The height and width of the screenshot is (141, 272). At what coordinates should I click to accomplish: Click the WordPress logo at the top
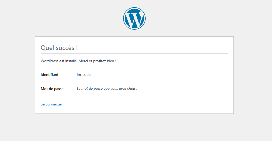[x=134, y=18]
